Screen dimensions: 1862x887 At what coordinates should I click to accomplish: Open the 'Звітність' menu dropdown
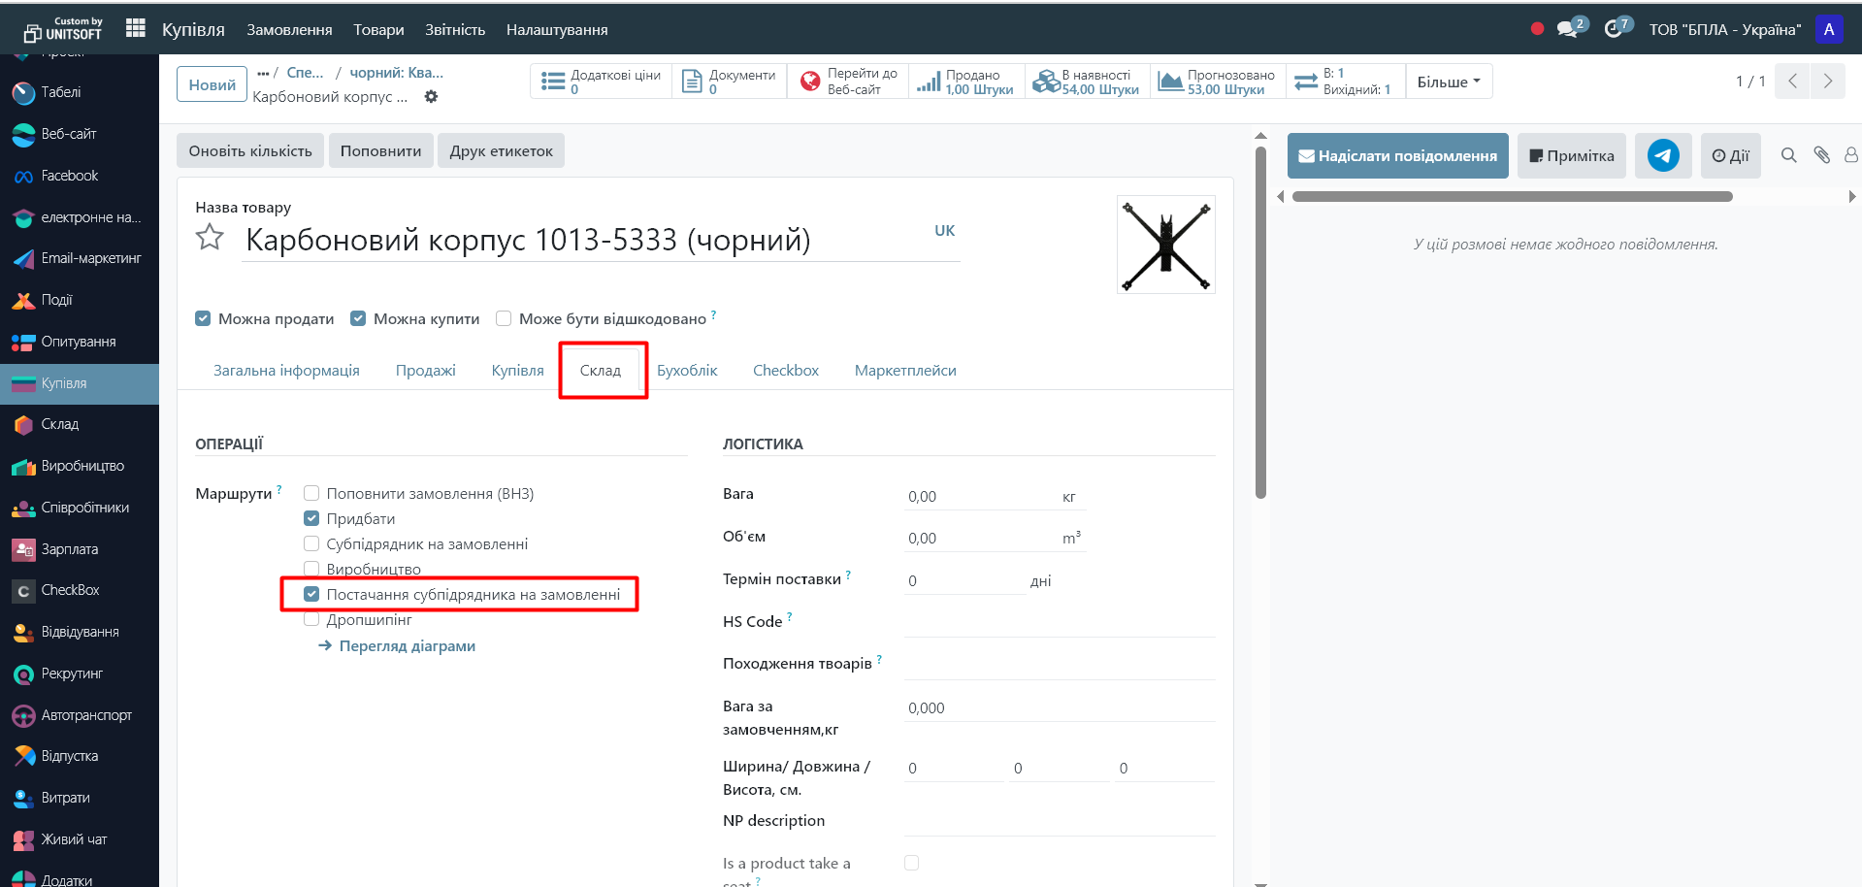click(x=454, y=30)
